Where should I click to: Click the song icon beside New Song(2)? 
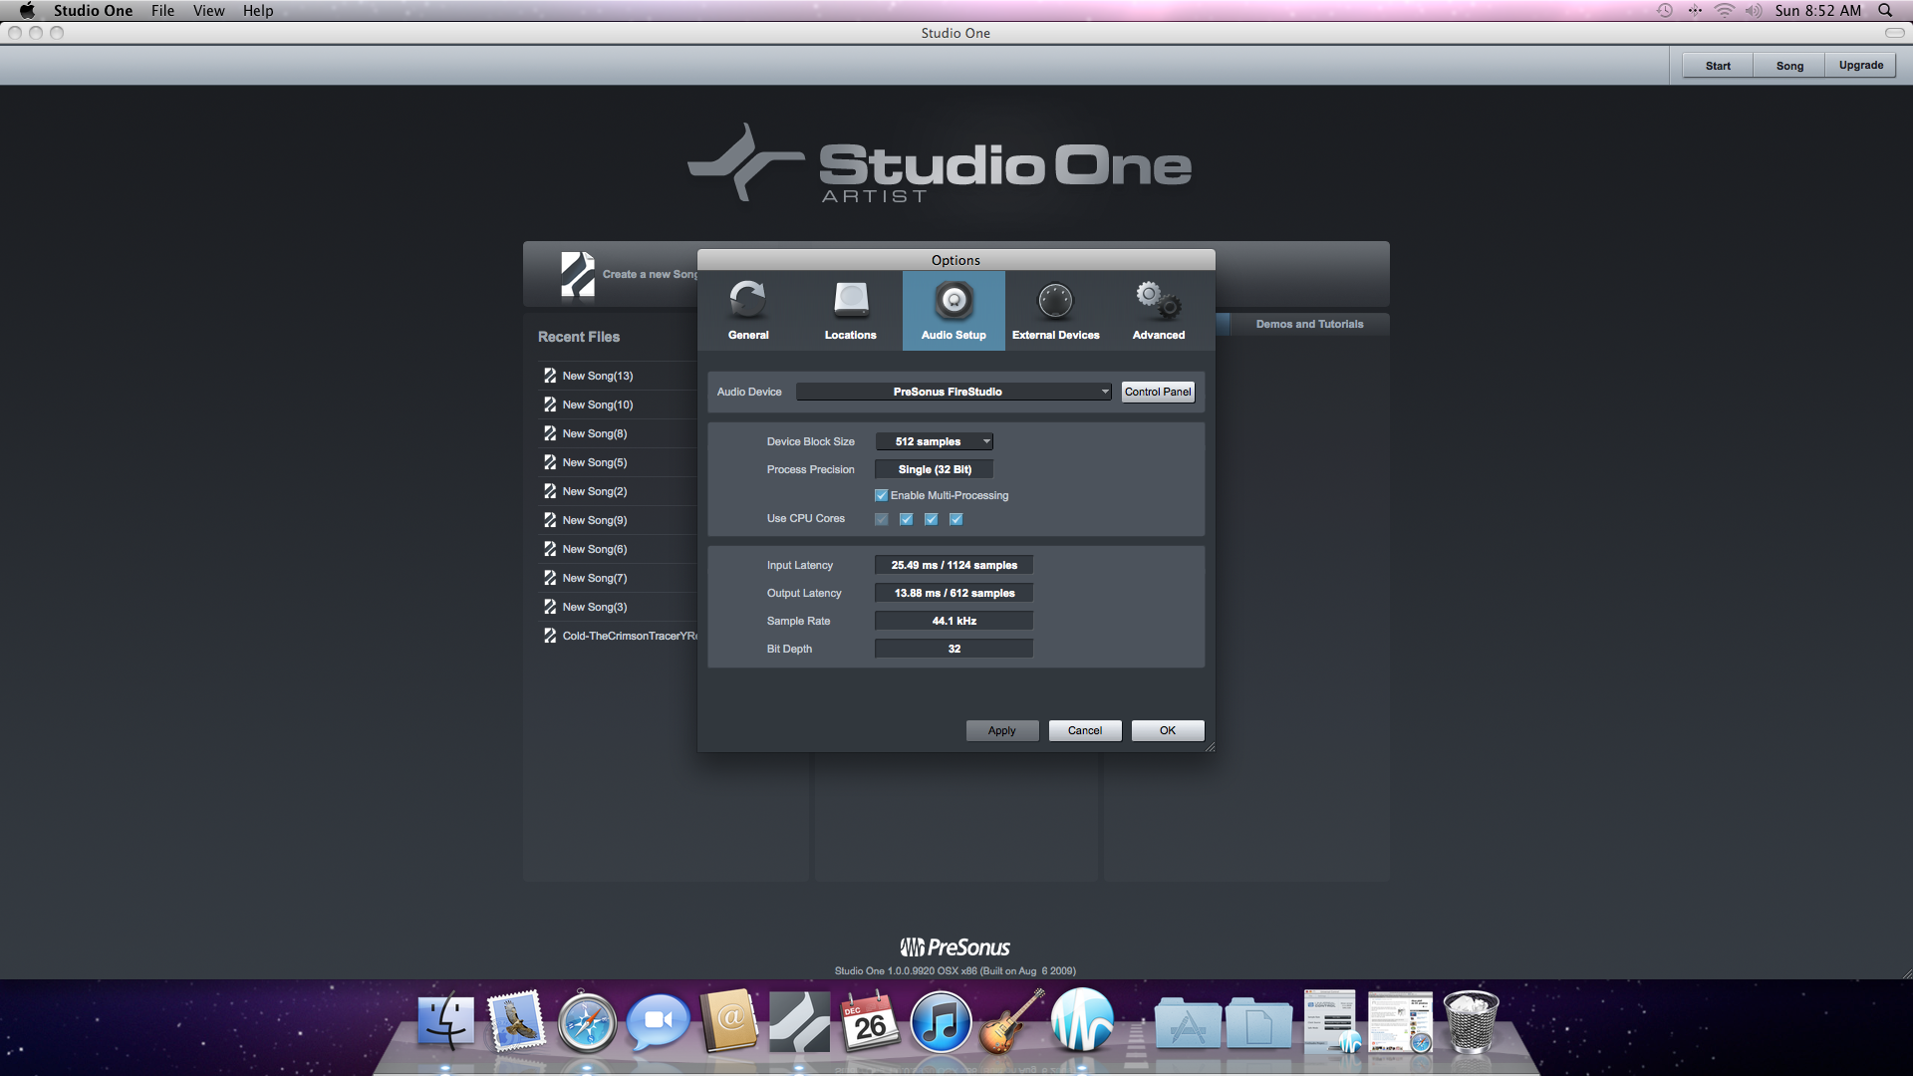[x=550, y=491]
